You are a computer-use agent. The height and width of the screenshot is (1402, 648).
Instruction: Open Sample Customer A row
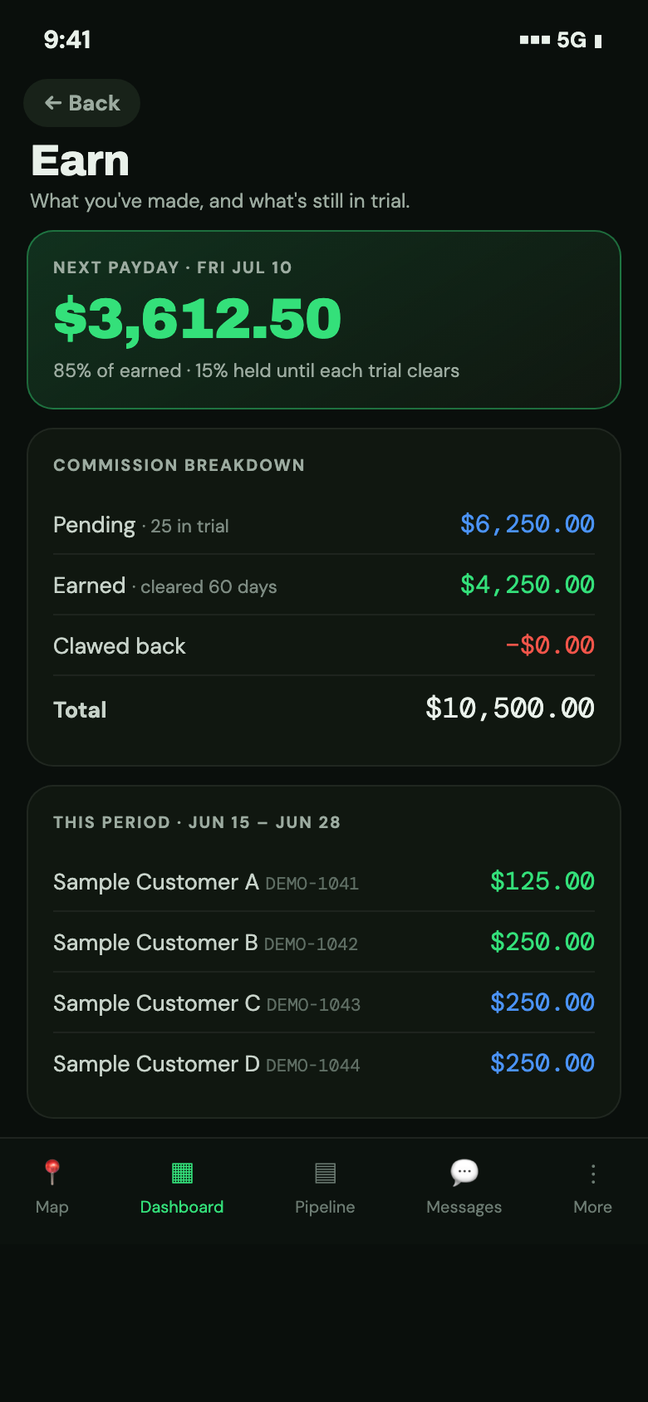pyautogui.click(x=324, y=881)
